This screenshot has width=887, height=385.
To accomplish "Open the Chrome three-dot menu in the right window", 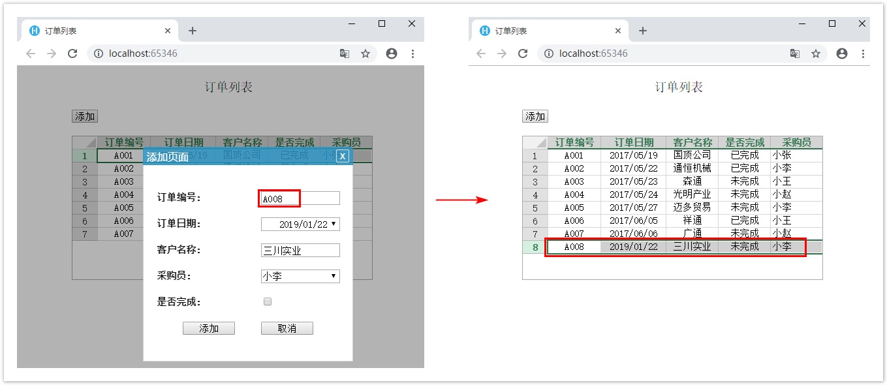I will (x=863, y=54).
